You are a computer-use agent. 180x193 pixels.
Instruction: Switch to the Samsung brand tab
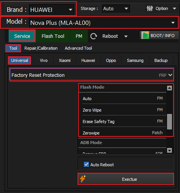coord(135,60)
